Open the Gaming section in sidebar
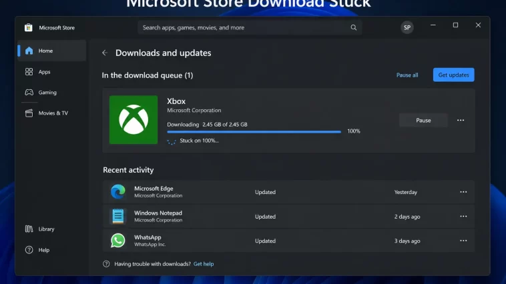The height and width of the screenshot is (284, 506). pyautogui.click(x=41, y=92)
